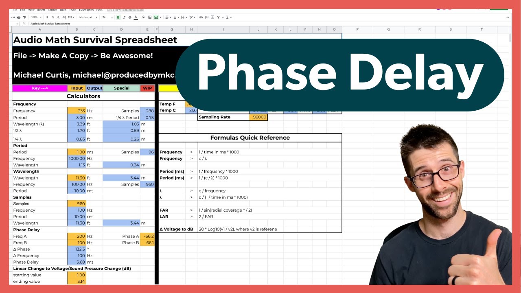Open the Extensions menu
Image resolution: width=521 pixels, height=293 pixels.
coord(86,10)
